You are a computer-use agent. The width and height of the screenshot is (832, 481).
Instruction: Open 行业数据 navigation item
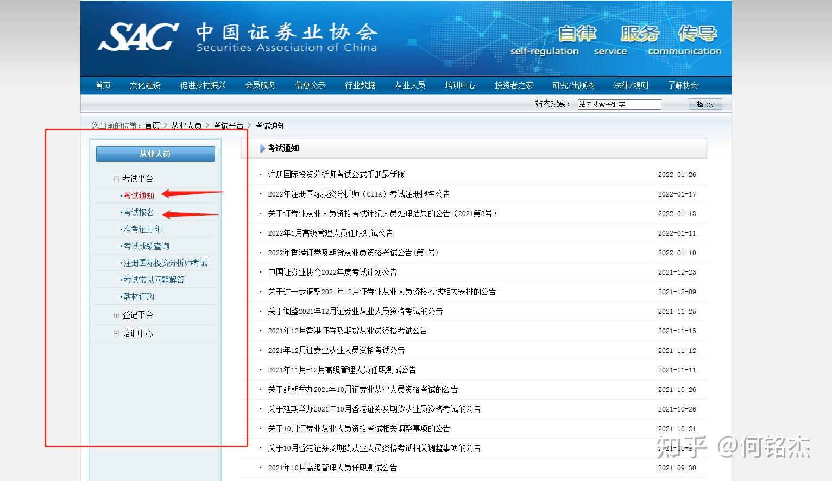360,85
